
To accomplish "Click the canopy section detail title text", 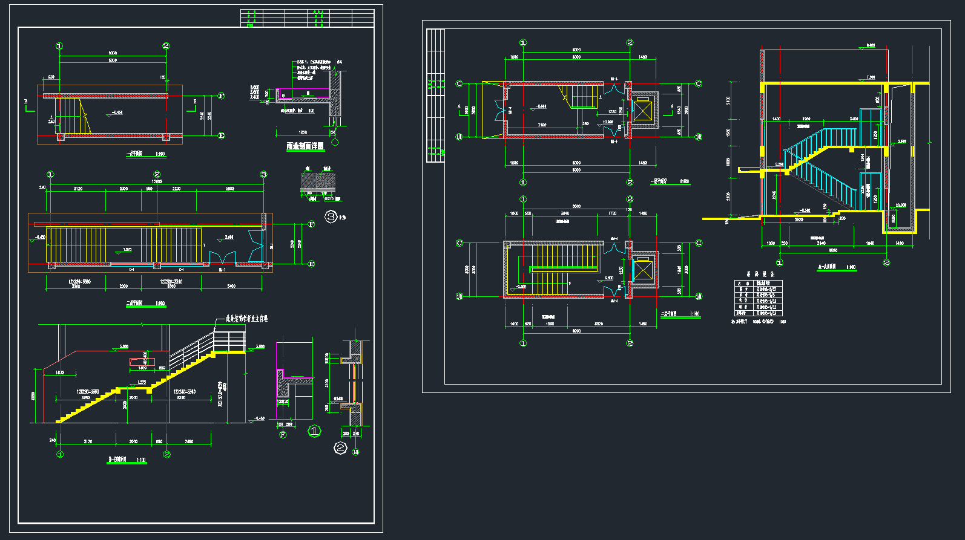I will tap(305, 146).
